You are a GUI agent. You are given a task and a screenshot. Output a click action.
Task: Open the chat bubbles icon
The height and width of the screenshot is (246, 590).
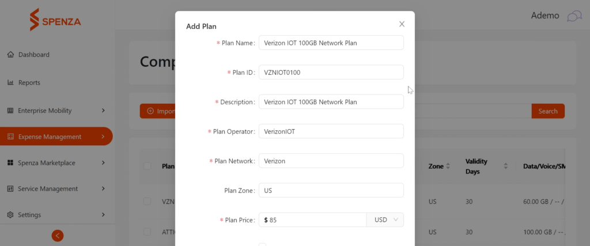tap(574, 16)
